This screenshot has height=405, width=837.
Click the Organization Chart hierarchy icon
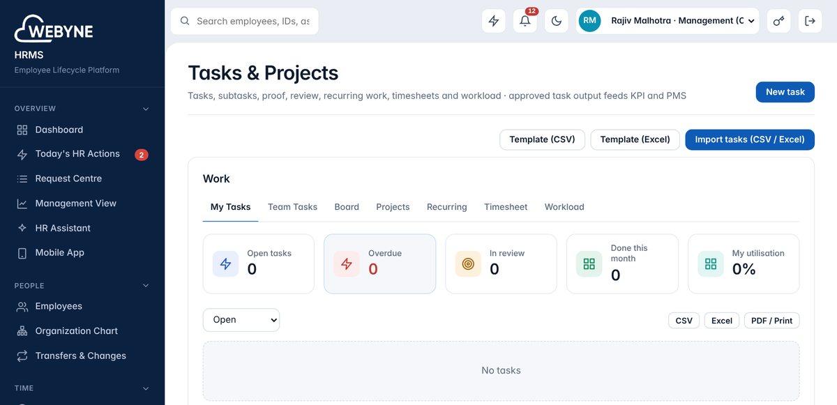pyautogui.click(x=22, y=331)
